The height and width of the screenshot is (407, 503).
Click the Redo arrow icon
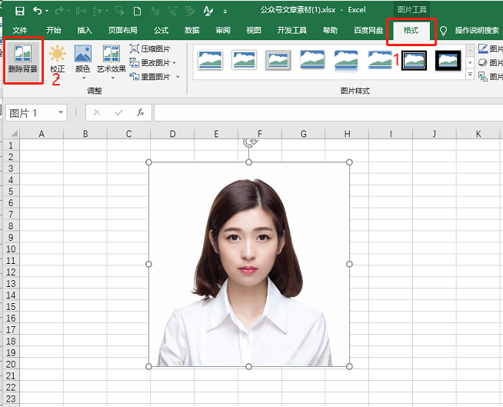(59, 12)
